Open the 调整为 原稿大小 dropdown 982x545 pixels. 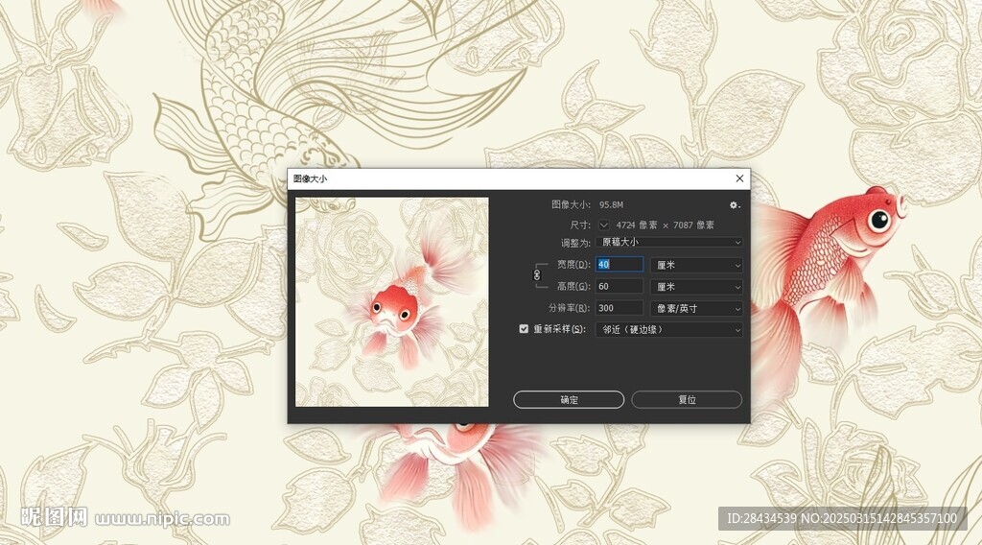[668, 242]
